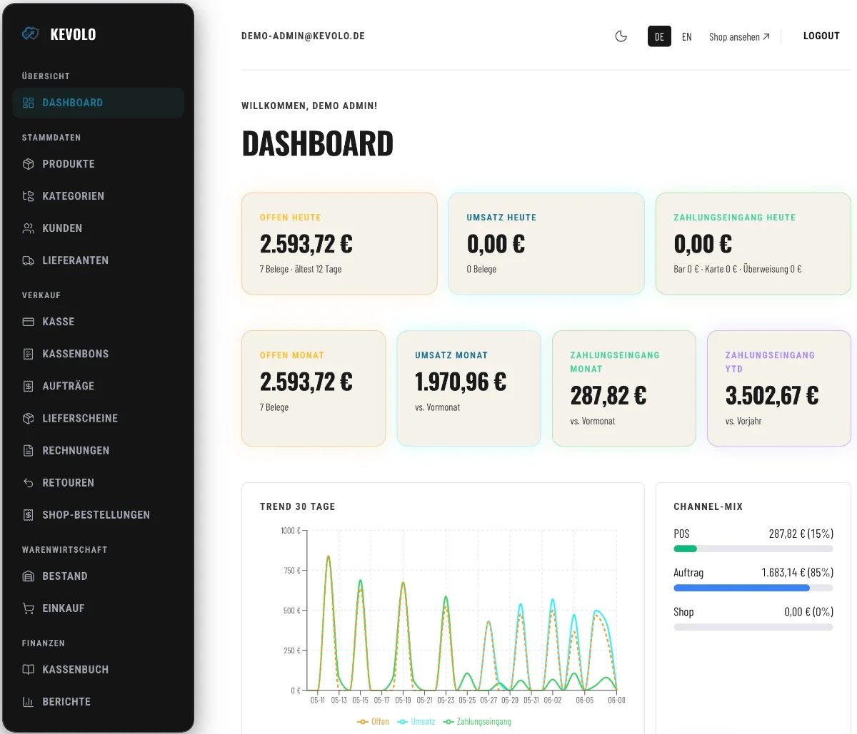Click the 'Stammdaten' section heading

tap(51, 138)
